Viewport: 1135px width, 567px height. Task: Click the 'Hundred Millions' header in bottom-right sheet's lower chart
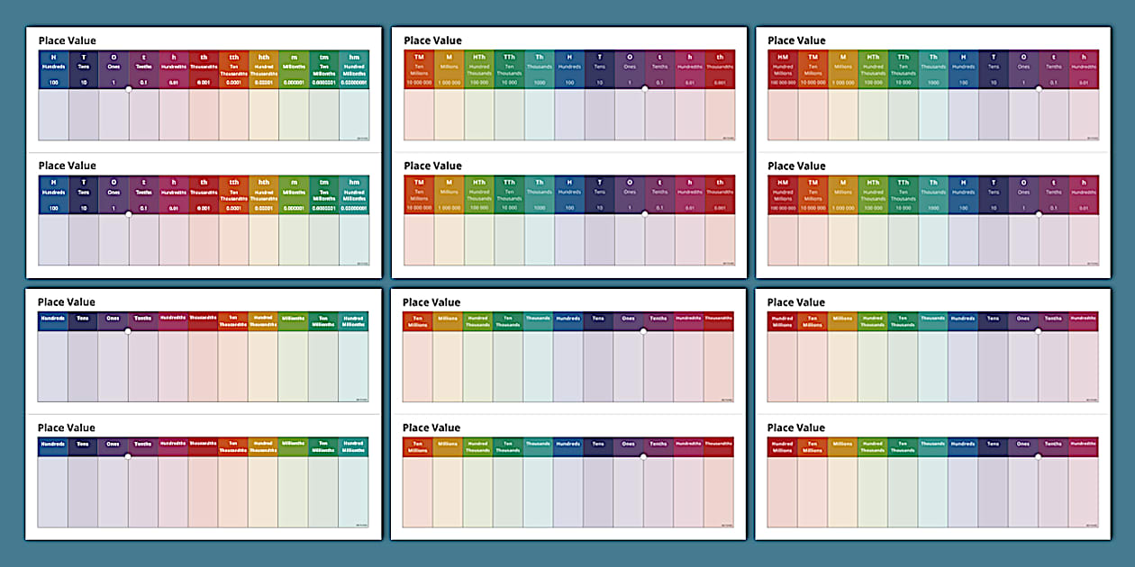click(x=782, y=446)
